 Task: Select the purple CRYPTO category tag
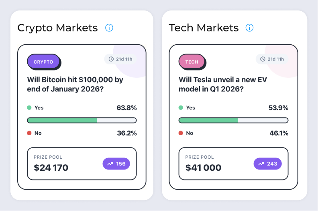pyautogui.click(x=43, y=62)
